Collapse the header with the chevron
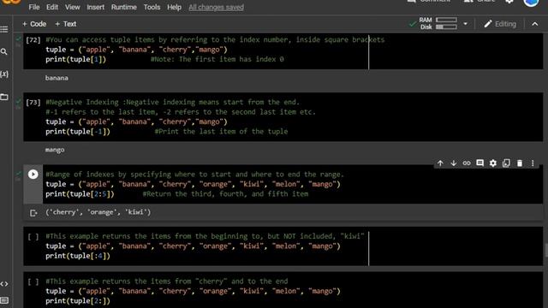 coord(534,24)
